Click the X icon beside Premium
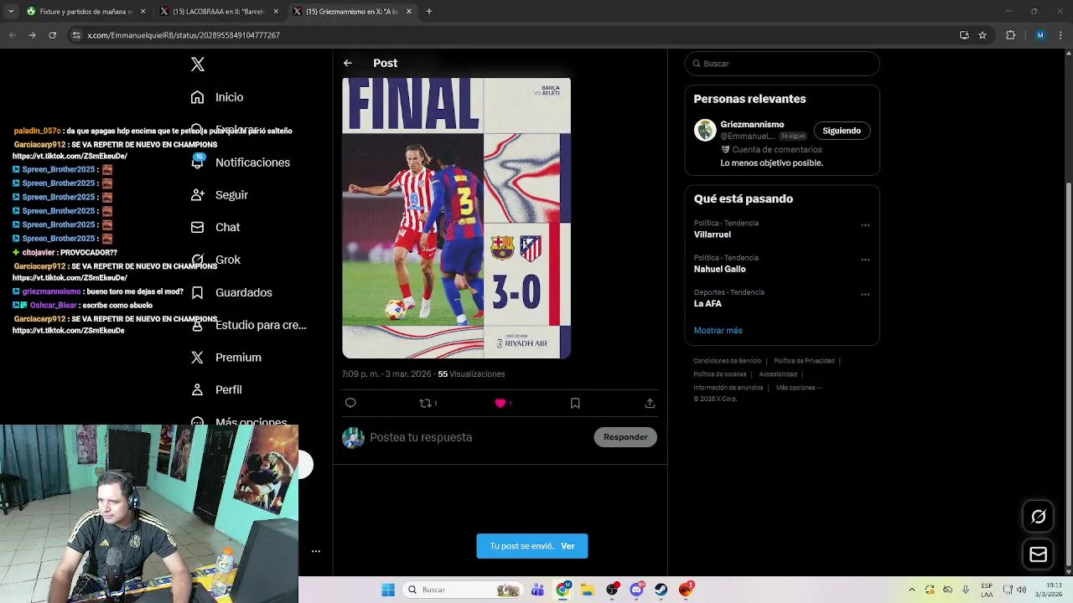The image size is (1073, 603). click(197, 358)
